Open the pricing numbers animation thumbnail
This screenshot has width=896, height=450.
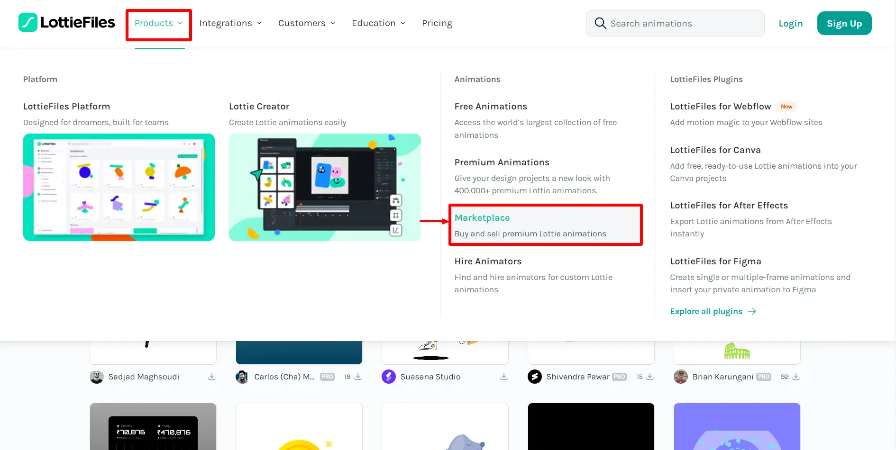point(153,426)
